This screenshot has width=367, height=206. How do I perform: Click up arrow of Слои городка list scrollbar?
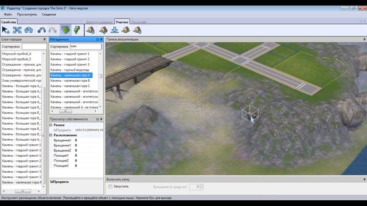[44, 54]
